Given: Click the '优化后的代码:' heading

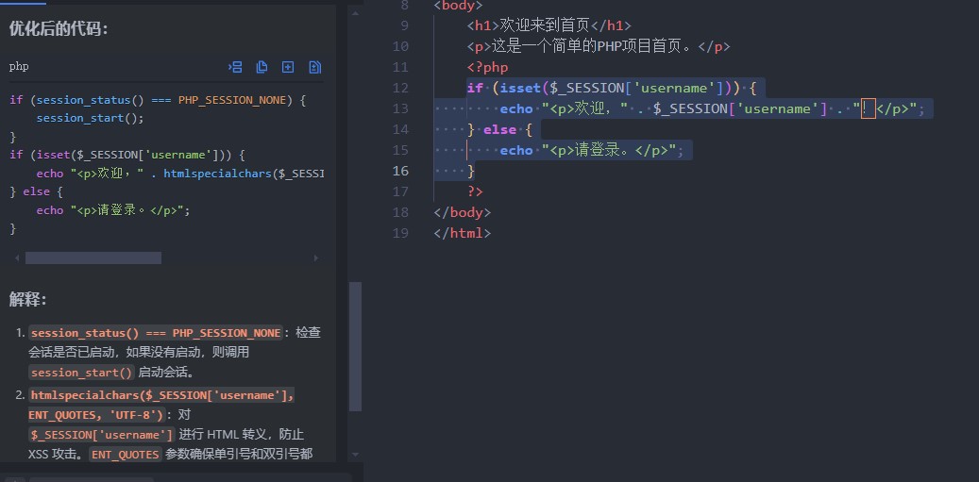Looking at the screenshot, I should (59, 28).
